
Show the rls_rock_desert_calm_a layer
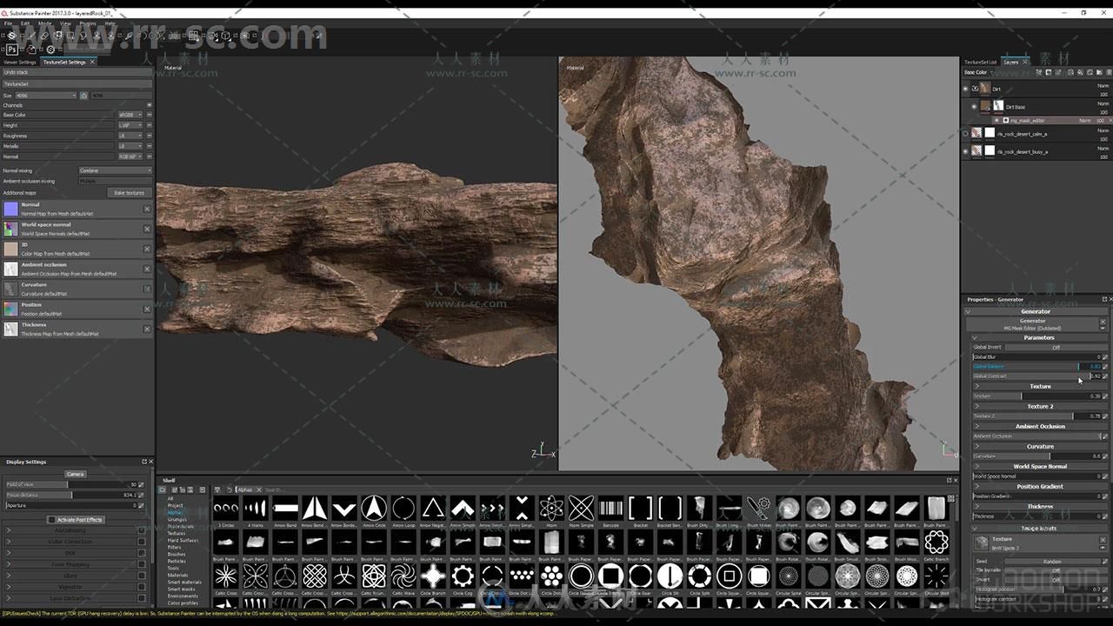965,133
